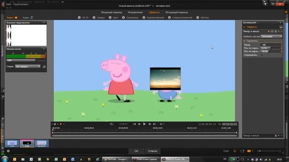Open the Выбрать настройку preset dropdown
This screenshot has height=162, width=289.
(271, 36)
